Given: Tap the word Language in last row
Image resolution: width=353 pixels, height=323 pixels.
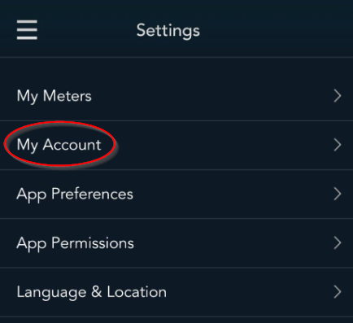Looking at the screenshot, I should click(51, 293).
